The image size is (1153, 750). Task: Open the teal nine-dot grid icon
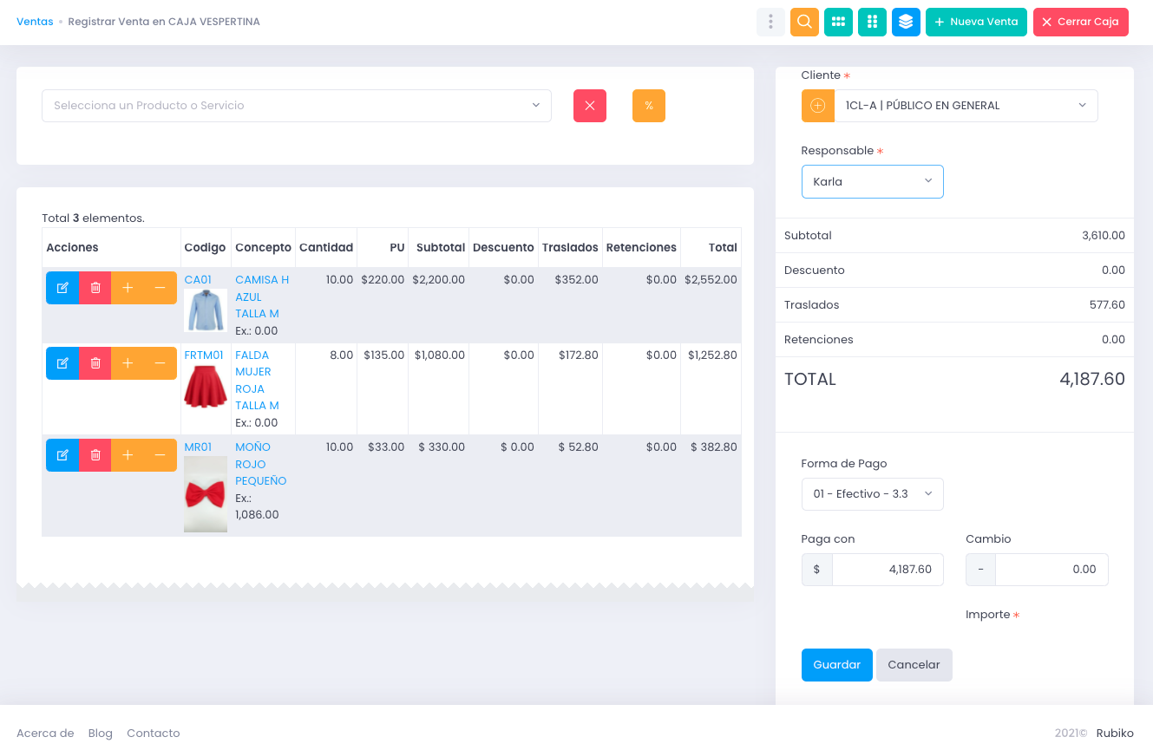click(x=838, y=22)
